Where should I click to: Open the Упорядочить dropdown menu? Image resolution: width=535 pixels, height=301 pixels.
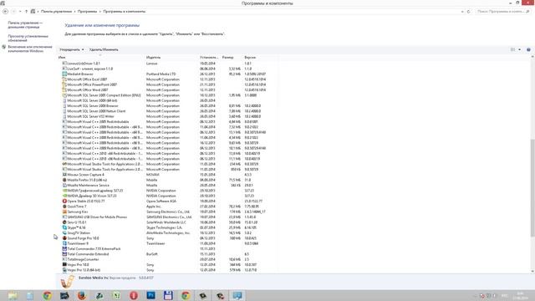point(72,50)
